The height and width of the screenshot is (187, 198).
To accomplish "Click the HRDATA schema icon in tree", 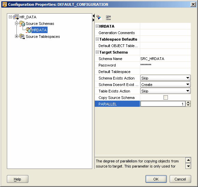I will point(28,30).
